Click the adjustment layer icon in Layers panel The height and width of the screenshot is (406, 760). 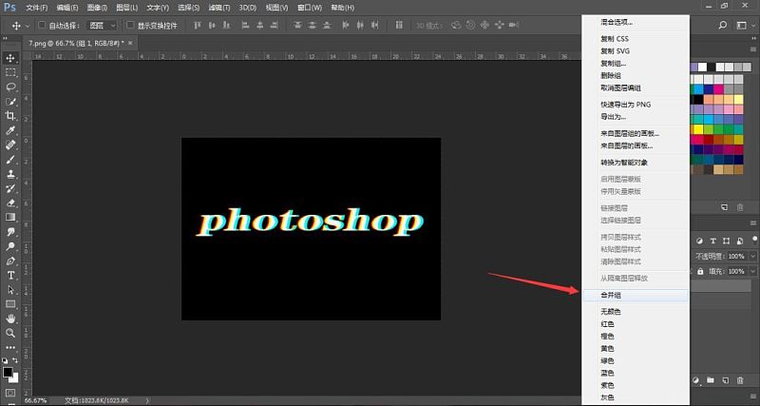click(697, 380)
